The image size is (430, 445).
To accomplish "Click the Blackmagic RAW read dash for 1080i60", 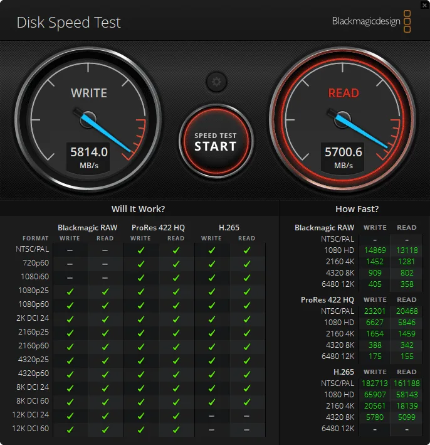I will click(105, 278).
